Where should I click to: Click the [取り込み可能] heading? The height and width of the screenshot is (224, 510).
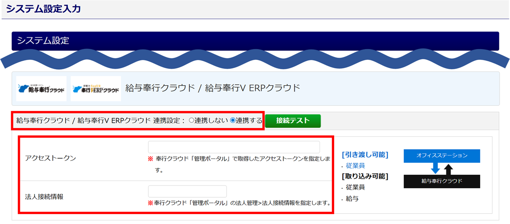pyautogui.click(x=365, y=176)
